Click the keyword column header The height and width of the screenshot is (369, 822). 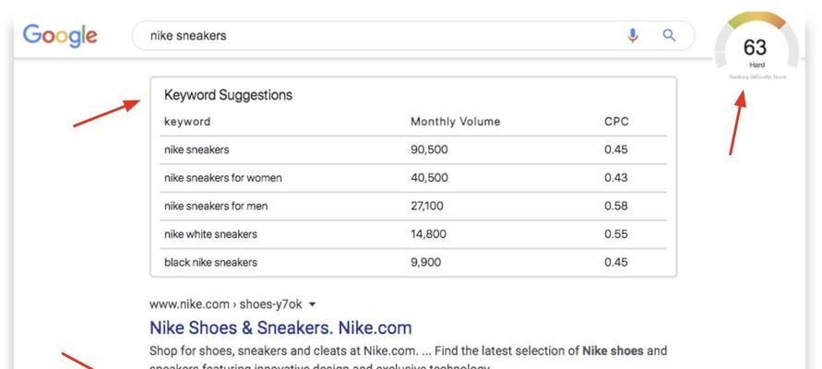[187, 122]
